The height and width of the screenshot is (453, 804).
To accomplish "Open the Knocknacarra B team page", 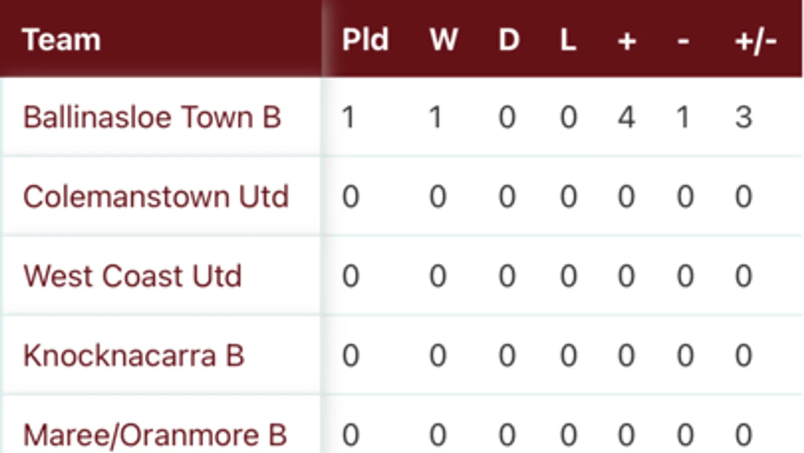I will 134,355.
